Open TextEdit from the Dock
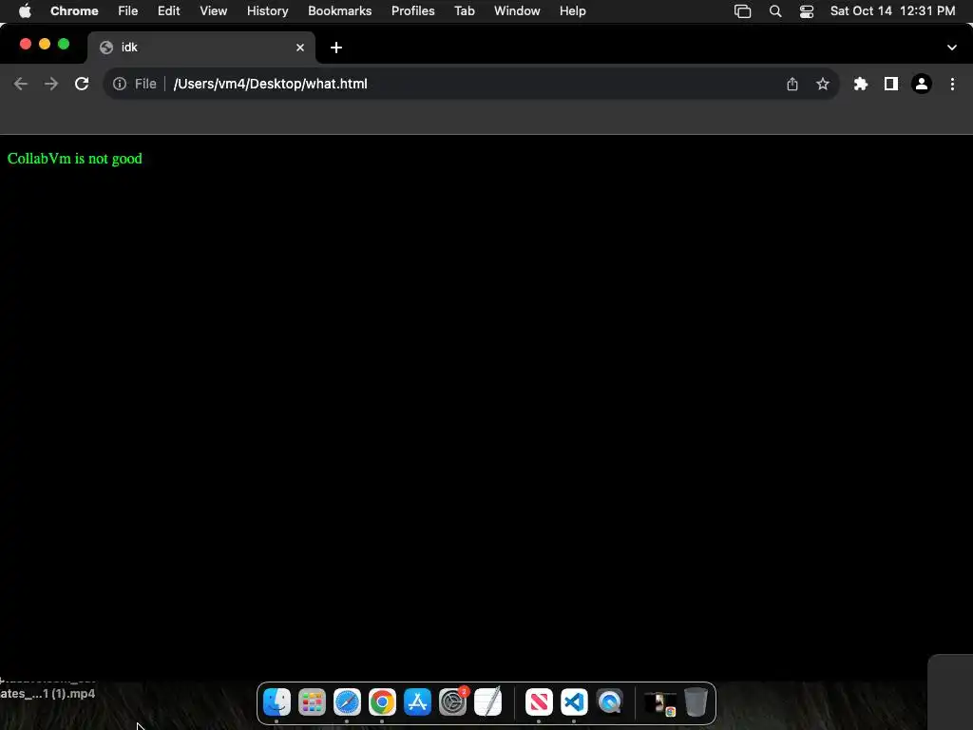 487,702
